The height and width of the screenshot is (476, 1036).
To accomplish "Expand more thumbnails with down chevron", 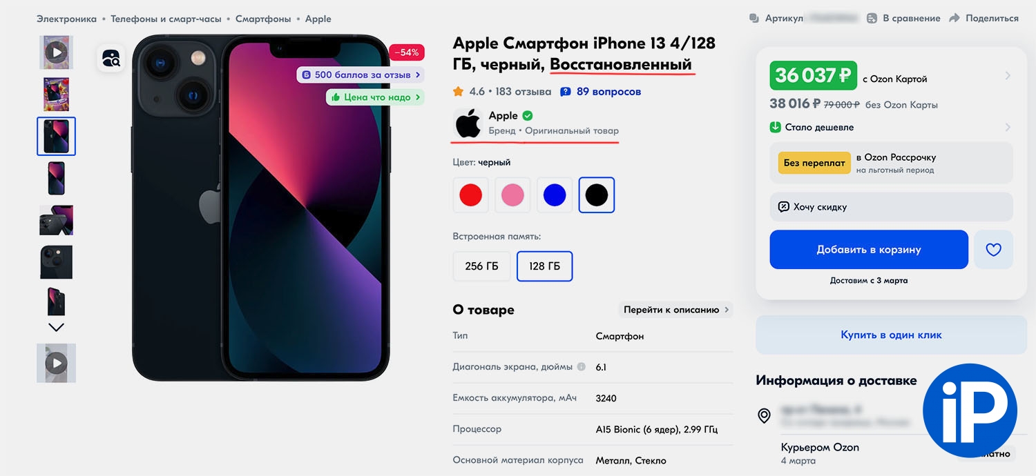I will click(57, 328).
